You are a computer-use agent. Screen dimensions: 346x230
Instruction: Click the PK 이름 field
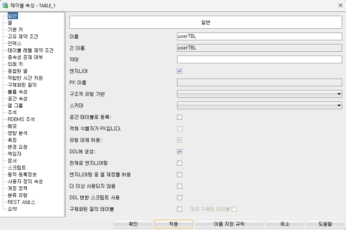(x=259, y=82)
